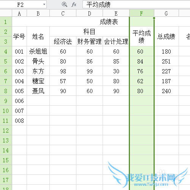Select total score cell 240
The width and height of the screenshot is (190, 190).
coord(166,91)
